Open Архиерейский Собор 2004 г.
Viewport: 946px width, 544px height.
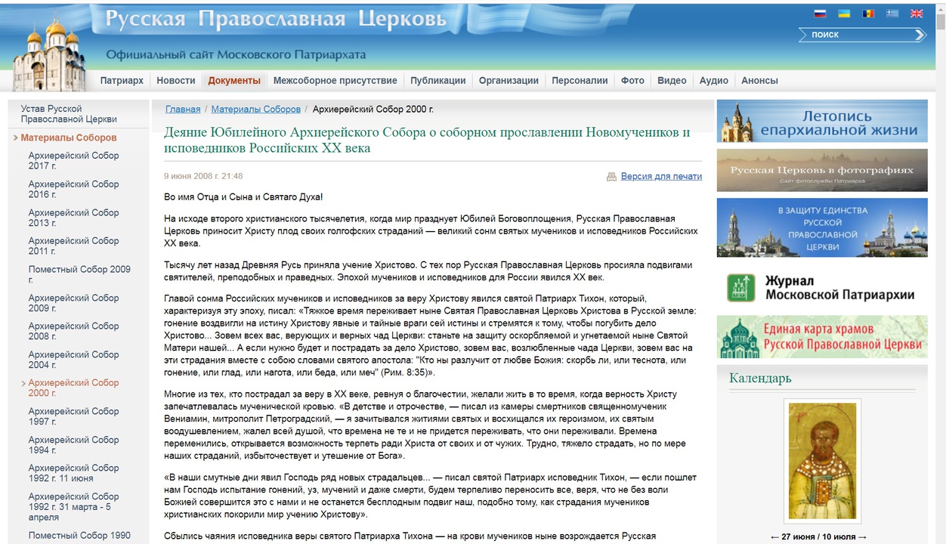(73, 360)
